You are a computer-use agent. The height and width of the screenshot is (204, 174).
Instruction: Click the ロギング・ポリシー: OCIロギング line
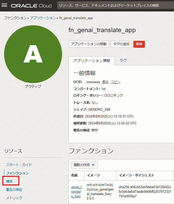click(x=98, y=95)
